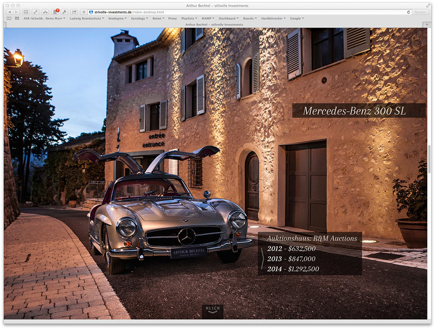Open the Playlists bookmarks dropdown
Screen dimensions: 435x329
click(x=189, y=18)
